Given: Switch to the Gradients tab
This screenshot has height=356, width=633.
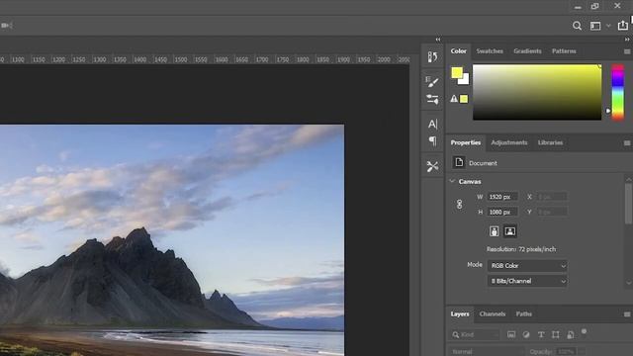Looking at the screenshot, I should point(527,51).
